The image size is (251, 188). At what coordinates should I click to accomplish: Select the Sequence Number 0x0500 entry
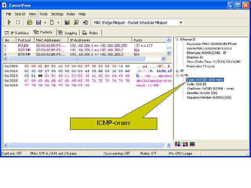pos(209,97)
